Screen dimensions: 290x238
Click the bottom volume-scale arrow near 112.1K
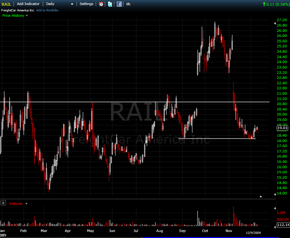point(275,227)
